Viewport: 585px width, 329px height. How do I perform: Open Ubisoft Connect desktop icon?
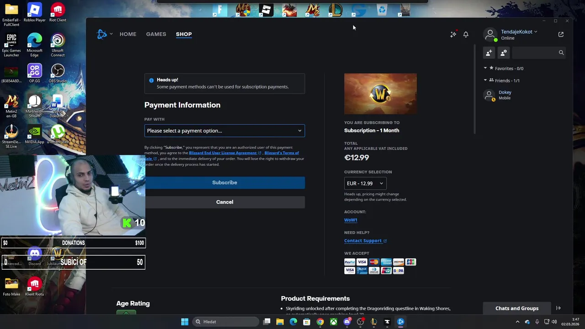click(58, 45)
